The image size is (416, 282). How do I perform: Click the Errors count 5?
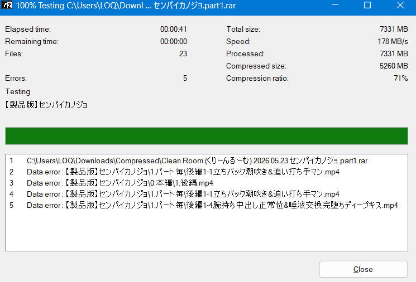pos(185,78)
